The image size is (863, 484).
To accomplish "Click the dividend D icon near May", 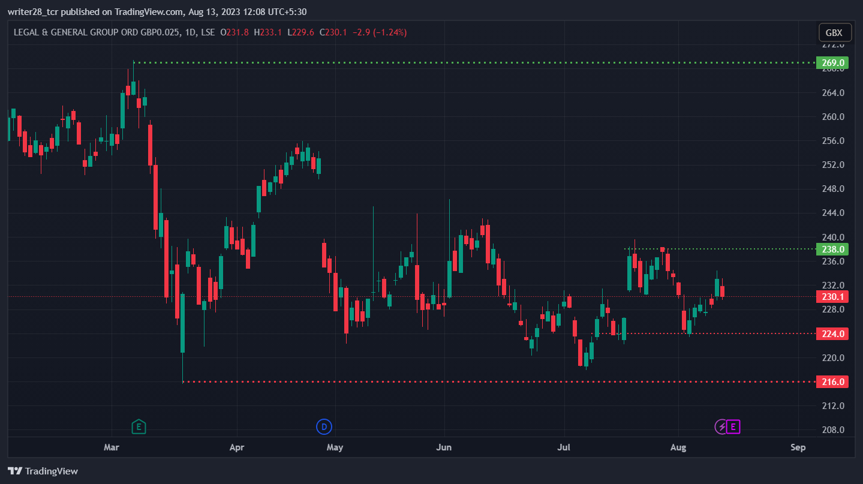I will pos(324,427).
